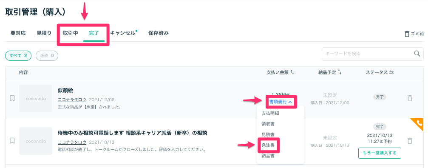Image resolution: width=428 pixels, height=168 pixels.
Task: Filter by 未読 0 pill
Action: click(x=47, y=56)
